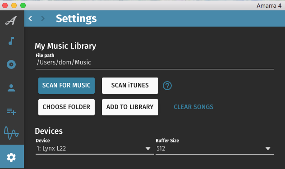Select the Settings gear icon
Viewport: 285px width, 169px height.
[11, 157]
